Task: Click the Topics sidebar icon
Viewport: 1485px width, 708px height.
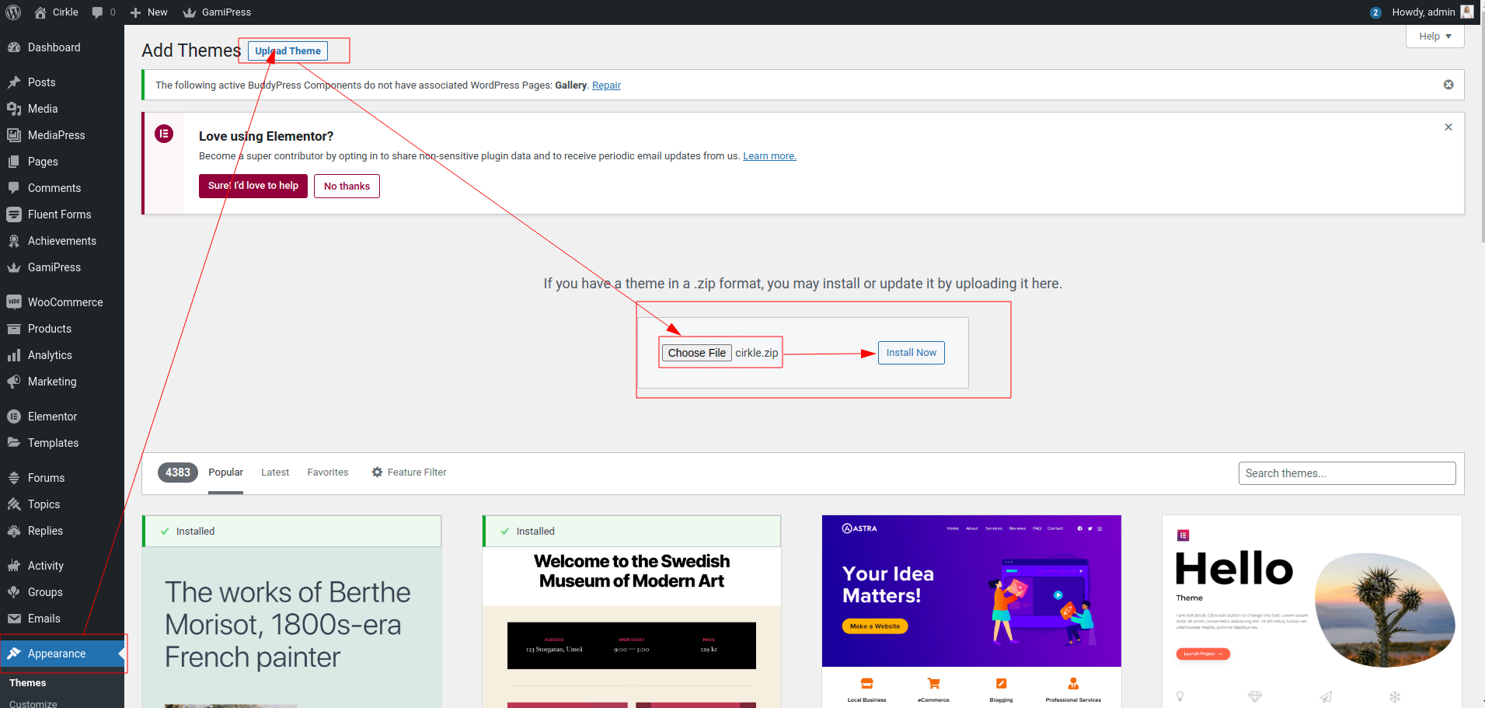Action: pyautogui.click(x=14, y=504)
